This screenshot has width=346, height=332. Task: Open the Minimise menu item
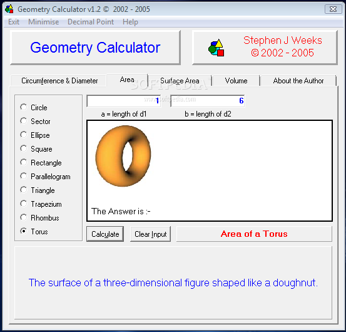(x=43, y=22)
